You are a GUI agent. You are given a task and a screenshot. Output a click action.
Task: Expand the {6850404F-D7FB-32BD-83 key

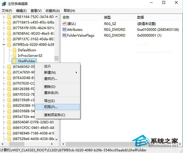pyautogui.click(x=4, y=122)
